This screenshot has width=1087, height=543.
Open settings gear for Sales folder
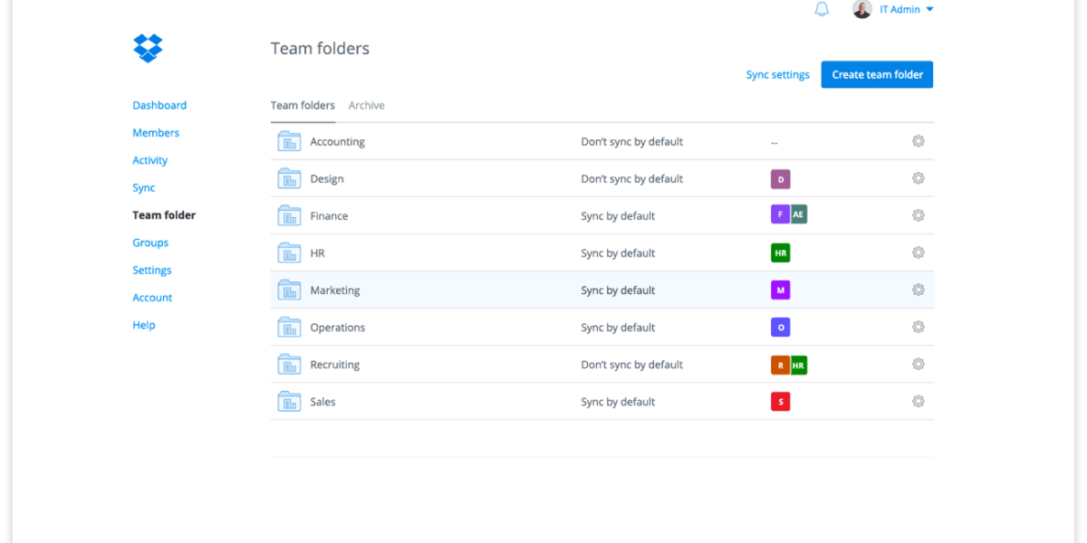click(918, 401)
